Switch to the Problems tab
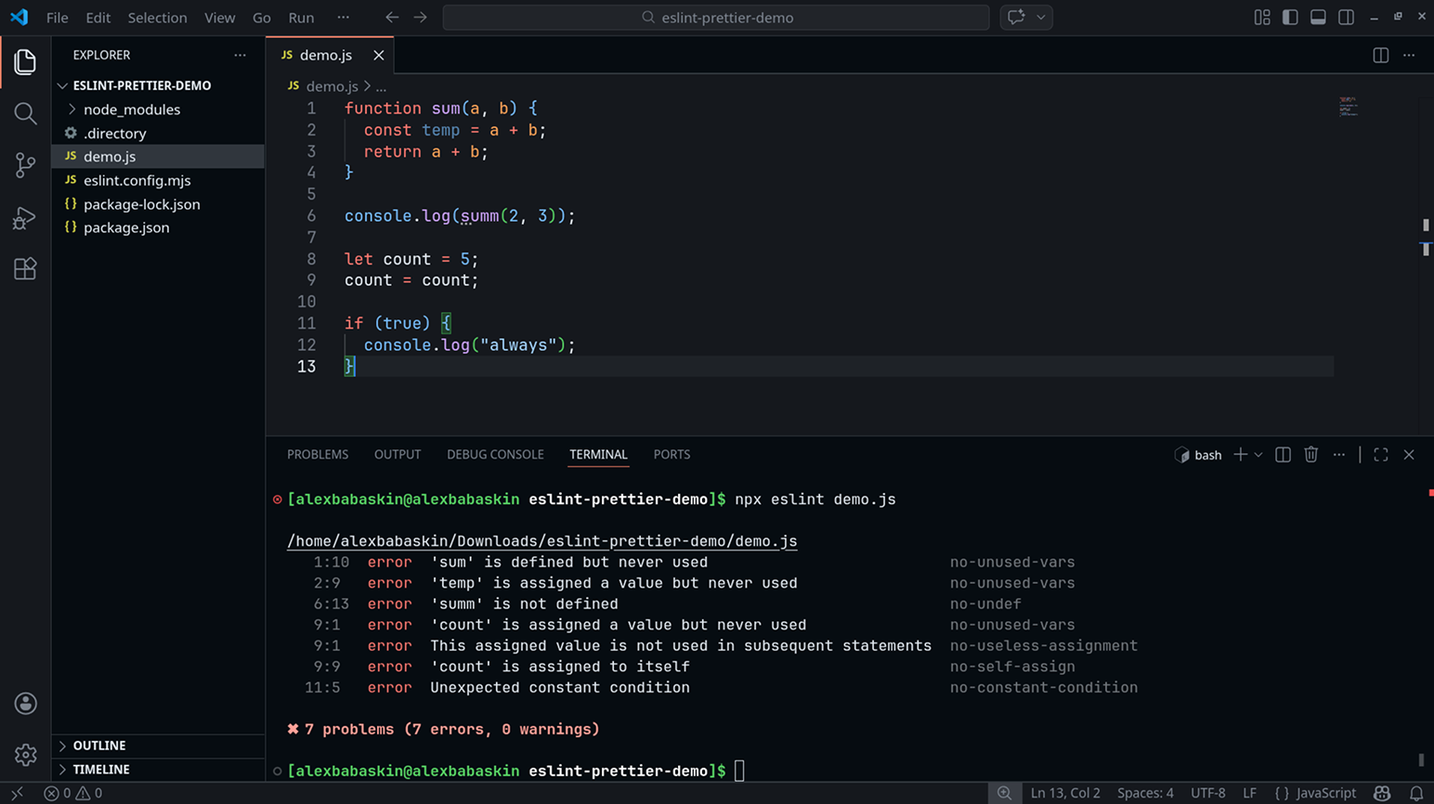 click(318, 455)
